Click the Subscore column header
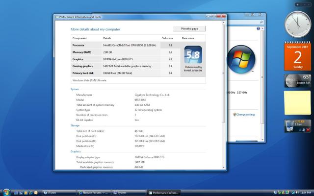 [167, 38]
